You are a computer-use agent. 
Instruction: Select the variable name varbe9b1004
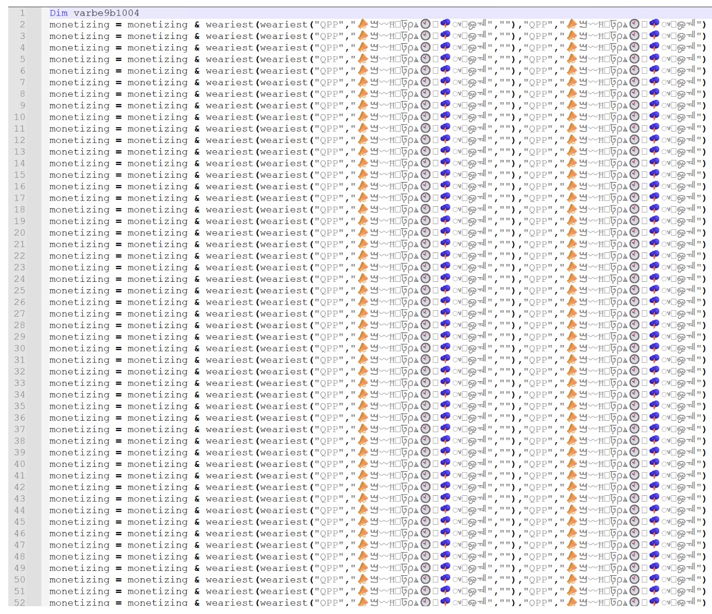coord(106,13)
